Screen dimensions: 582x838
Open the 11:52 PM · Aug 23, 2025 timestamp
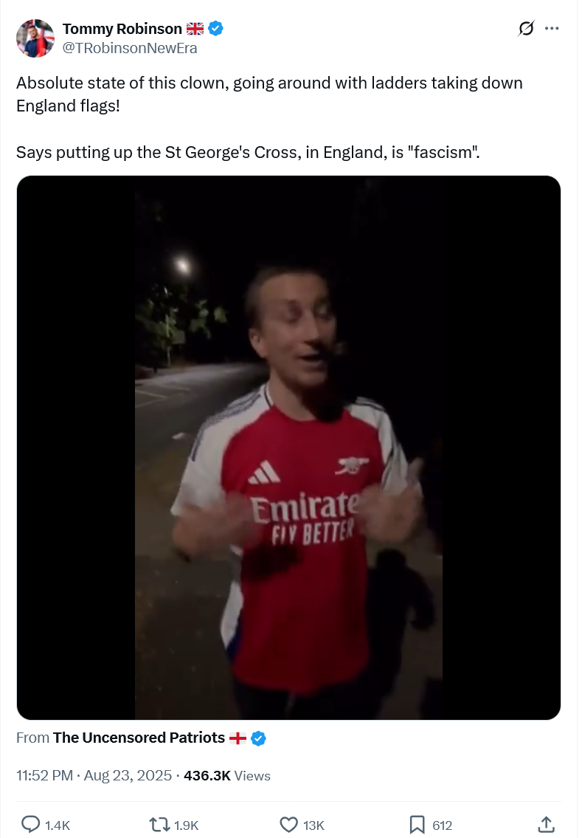[x=94, y=775]
